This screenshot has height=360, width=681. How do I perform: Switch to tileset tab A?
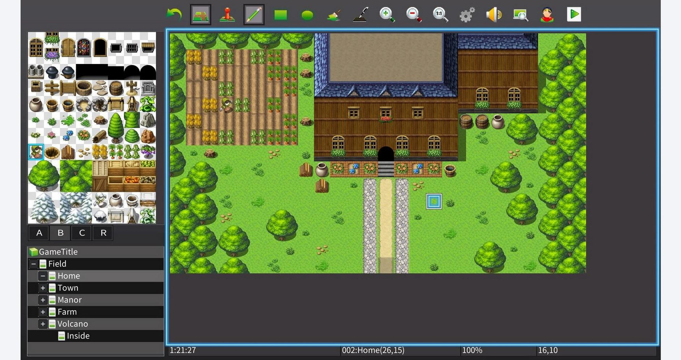[39, 233]
